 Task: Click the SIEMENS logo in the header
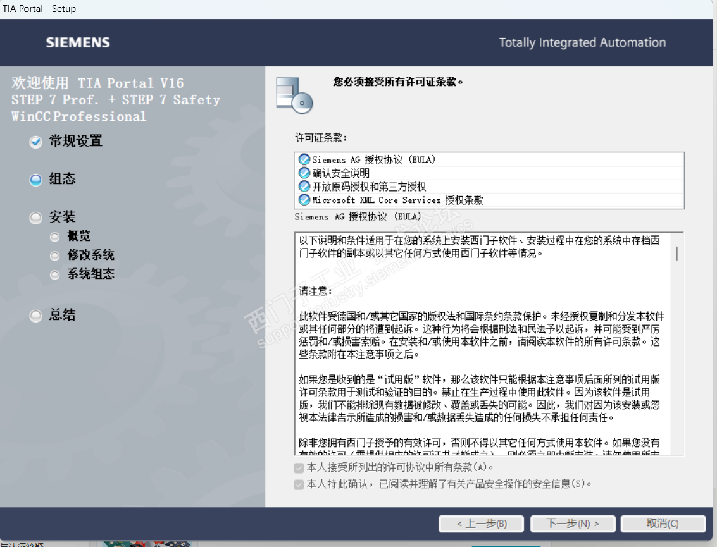pos(78,42)
